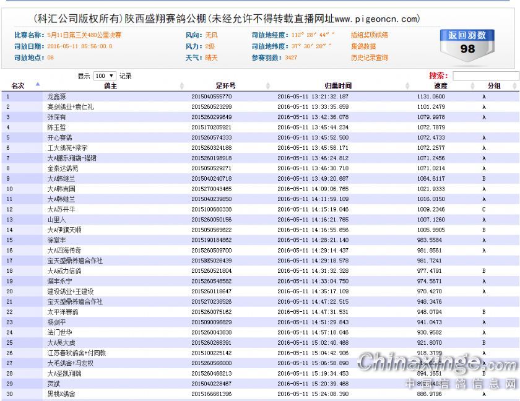The image size is (520, 401).
Task: Open the 历史记录查询 link
Action: pos(370,58)
